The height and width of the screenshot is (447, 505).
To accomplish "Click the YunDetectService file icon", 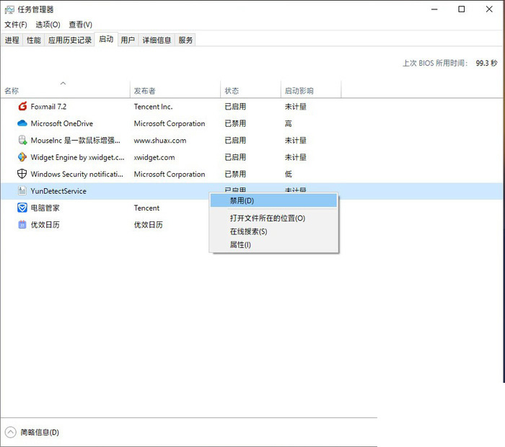I will pyautogui.click(x=22, y=191).
